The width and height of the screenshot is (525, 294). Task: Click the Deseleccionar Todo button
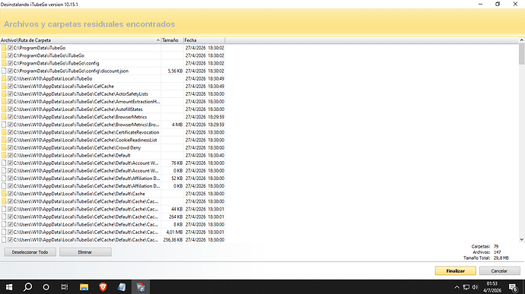coord(30,252)
